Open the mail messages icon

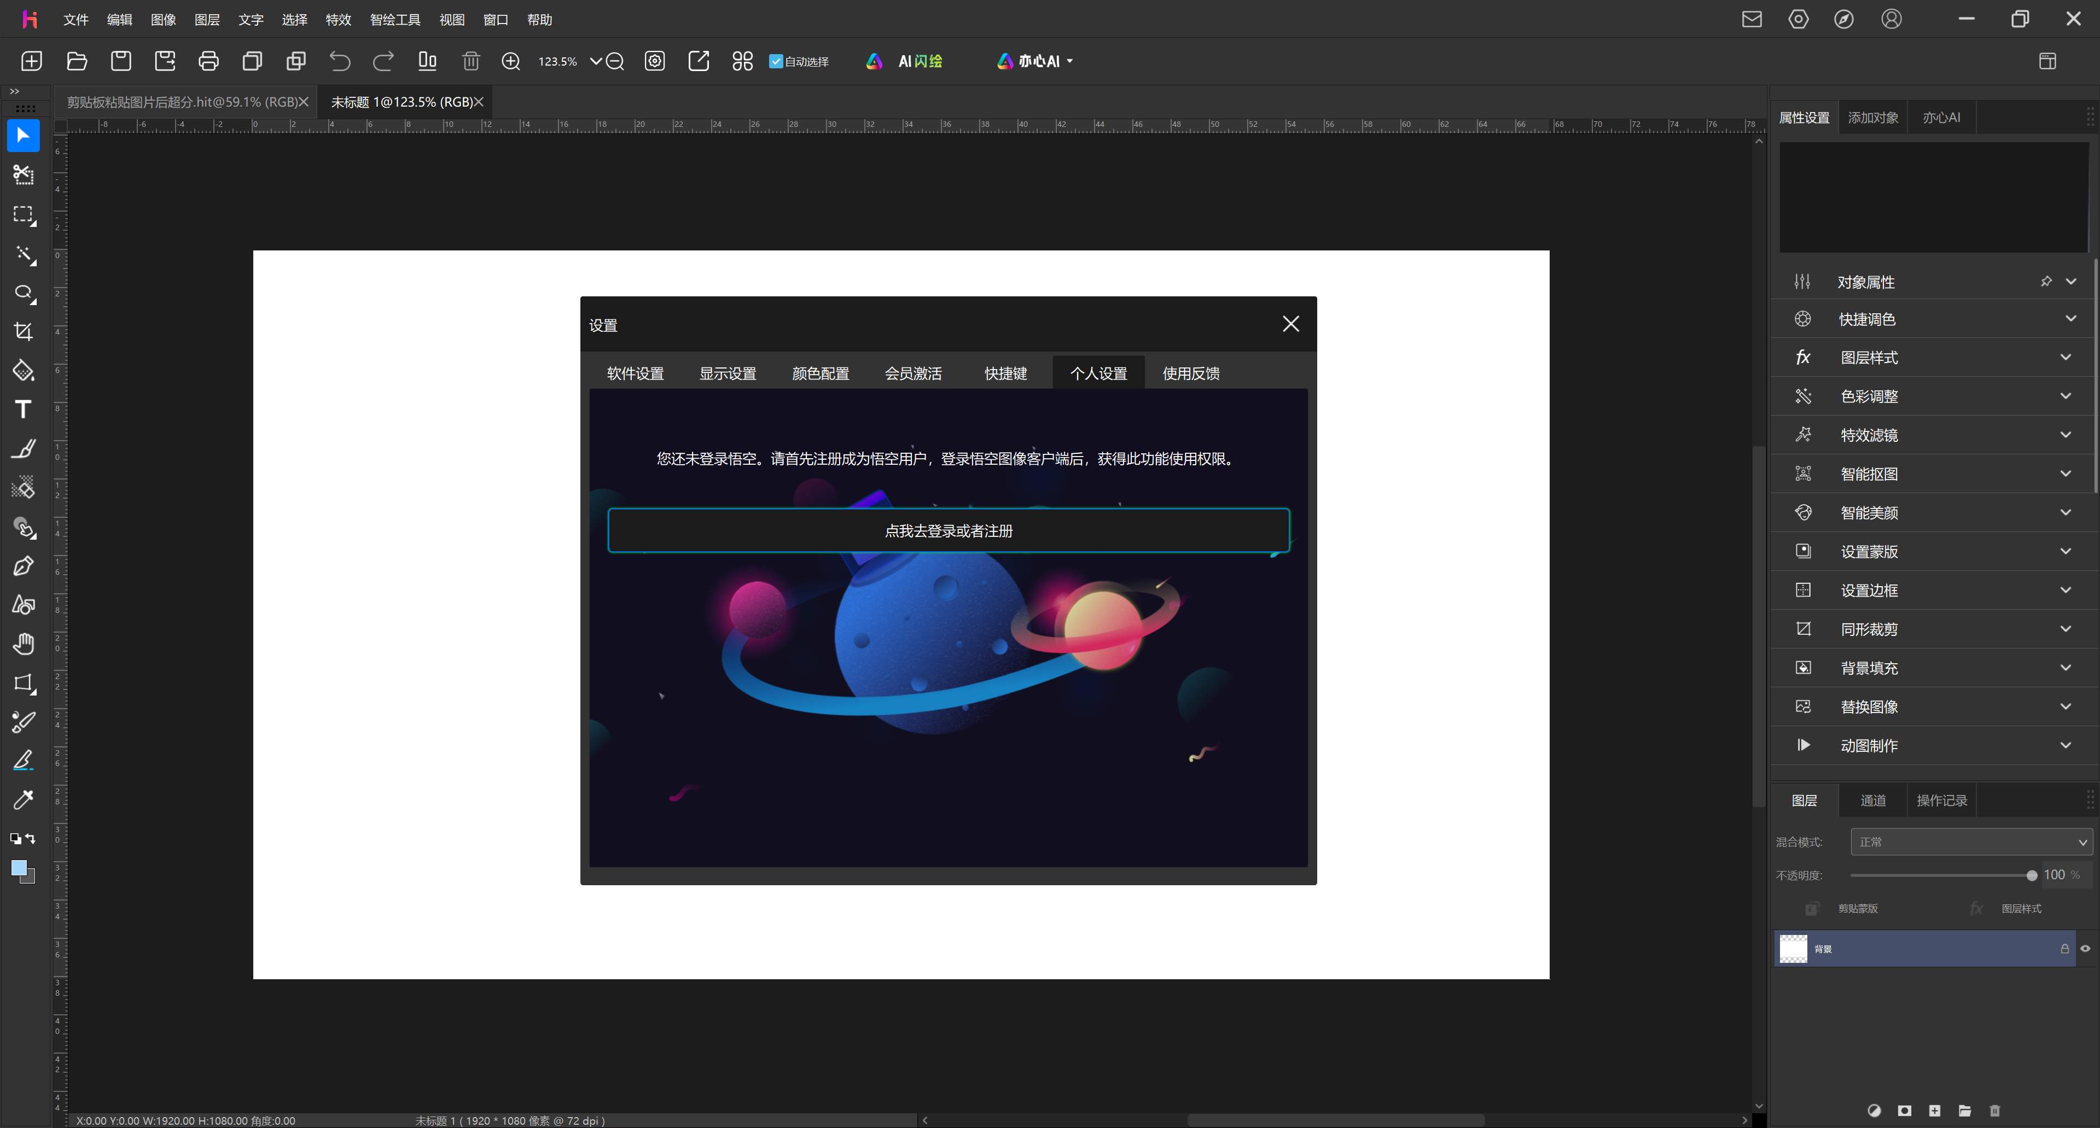(x=1752, y=19)
